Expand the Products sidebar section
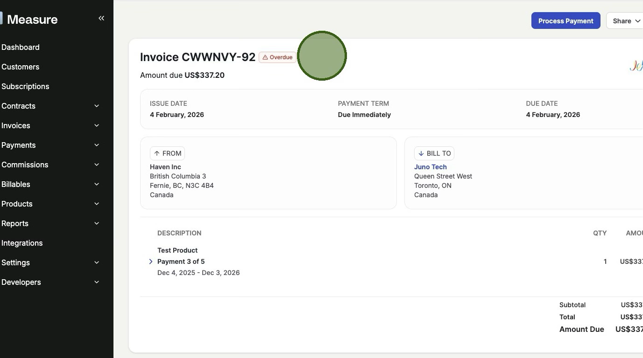This screenshot has height=358, width=643. [x=97, y=204]
